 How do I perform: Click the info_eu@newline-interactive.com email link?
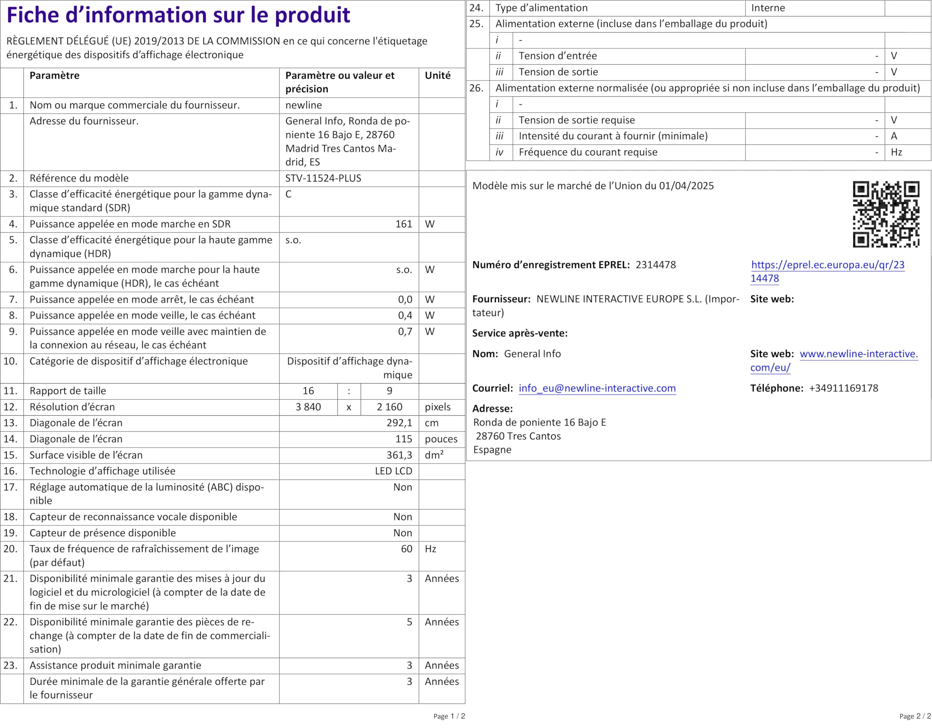pyautogui.click(x=597, y=388)
